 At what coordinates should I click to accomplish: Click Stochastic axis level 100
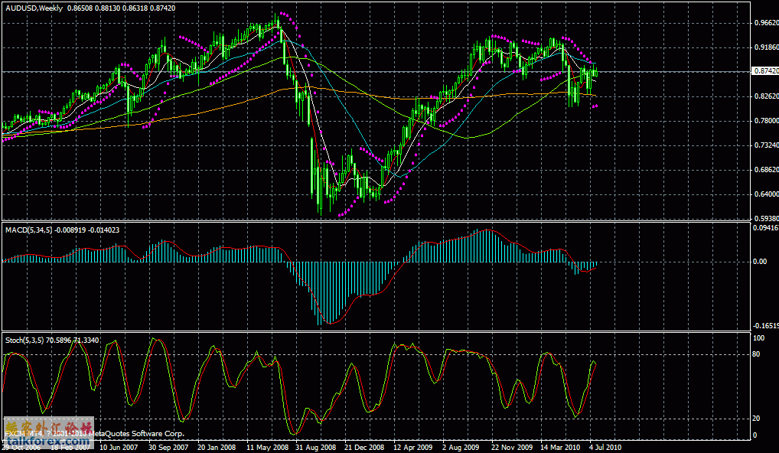(x=758, y=338)
